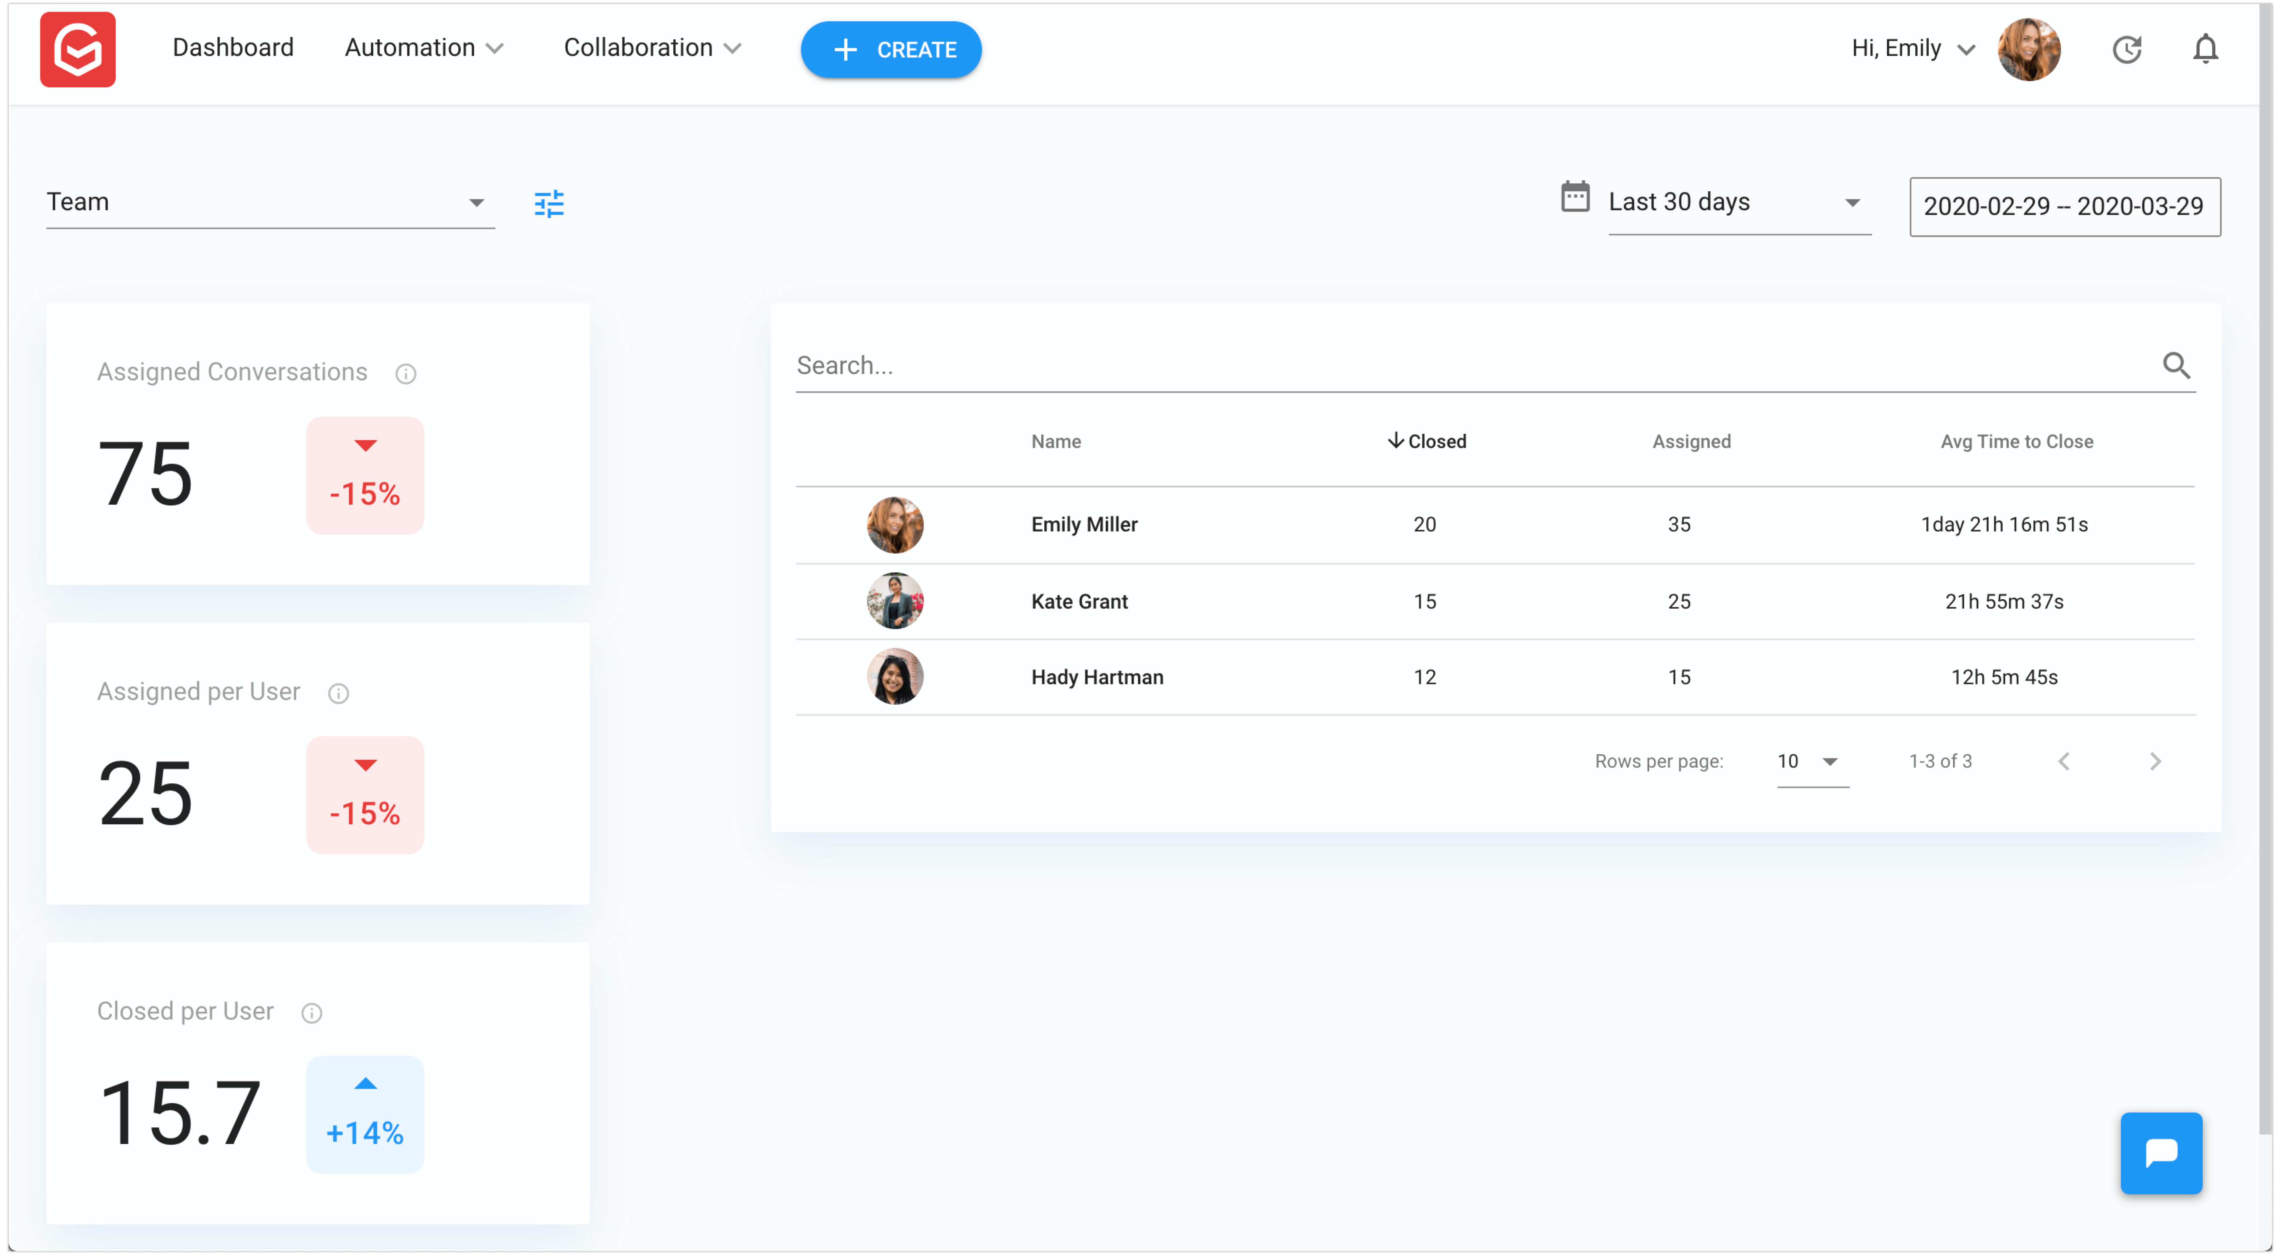Viewport: 2276px width, 1255px height.
Task: Show info for Assigned per User
Action: pyautogui.click(x=338, y=693)
